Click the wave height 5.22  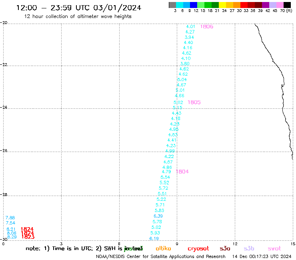[161, 199]
